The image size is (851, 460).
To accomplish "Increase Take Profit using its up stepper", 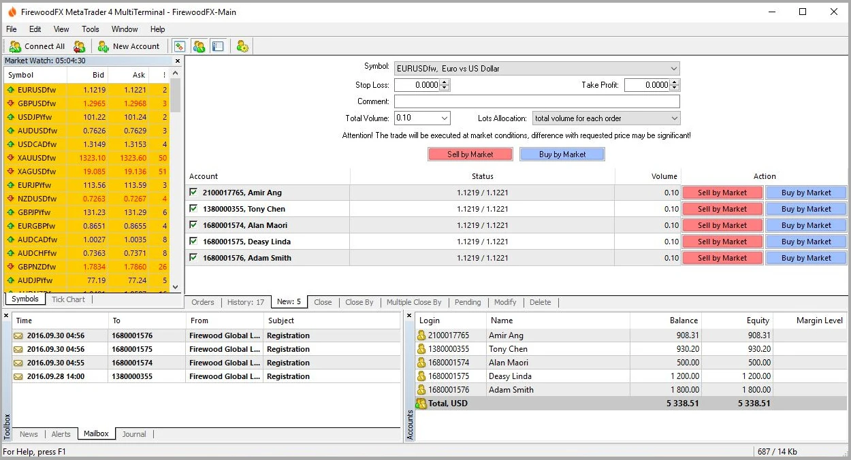I will pyautogui.click(x=673, y=82).
